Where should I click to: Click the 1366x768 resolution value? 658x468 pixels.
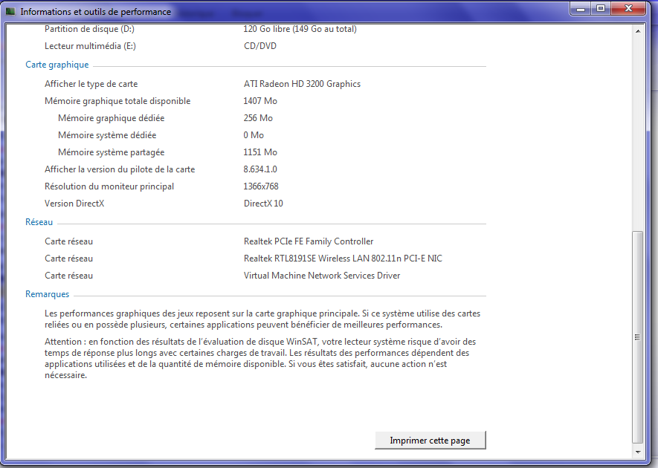(x=261, y=186)
